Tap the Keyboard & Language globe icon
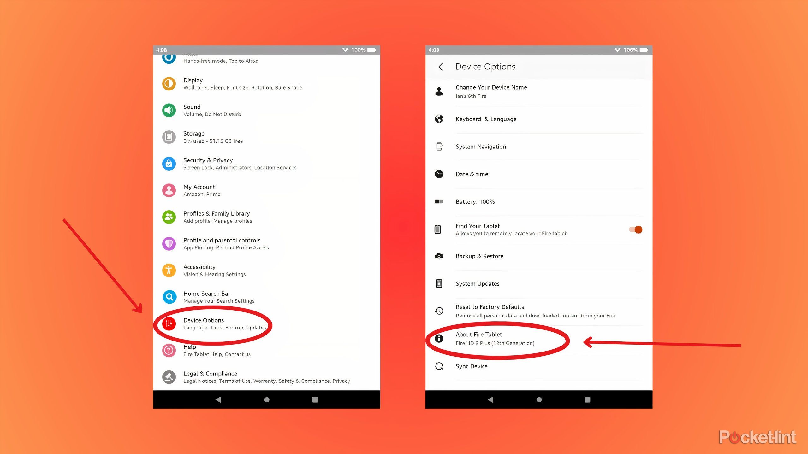The height and width of the screenshot is (454, 808). click(439, 119)
